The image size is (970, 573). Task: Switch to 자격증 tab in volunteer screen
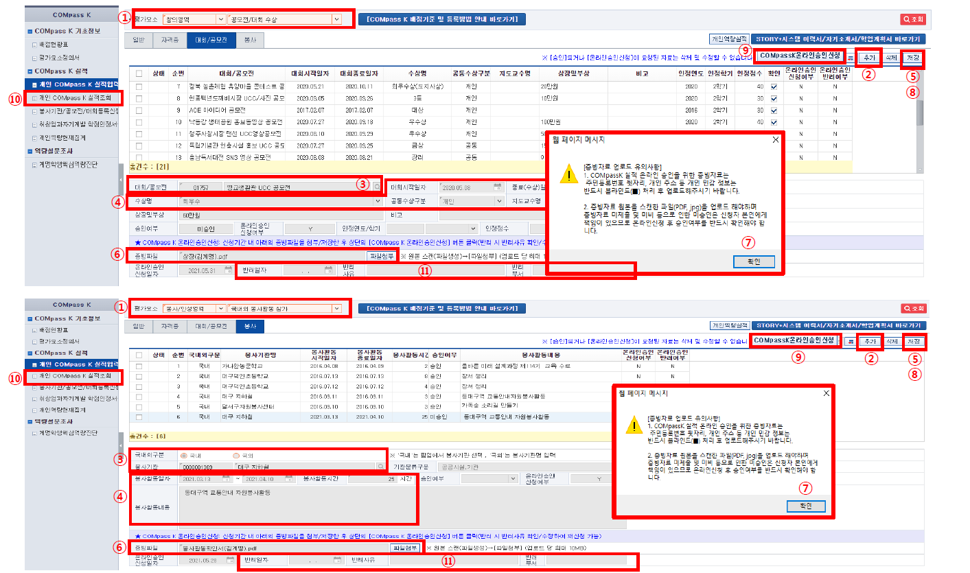[x=170, y=326]
